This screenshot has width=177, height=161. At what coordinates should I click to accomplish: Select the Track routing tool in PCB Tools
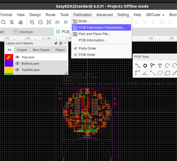point(138,66)
